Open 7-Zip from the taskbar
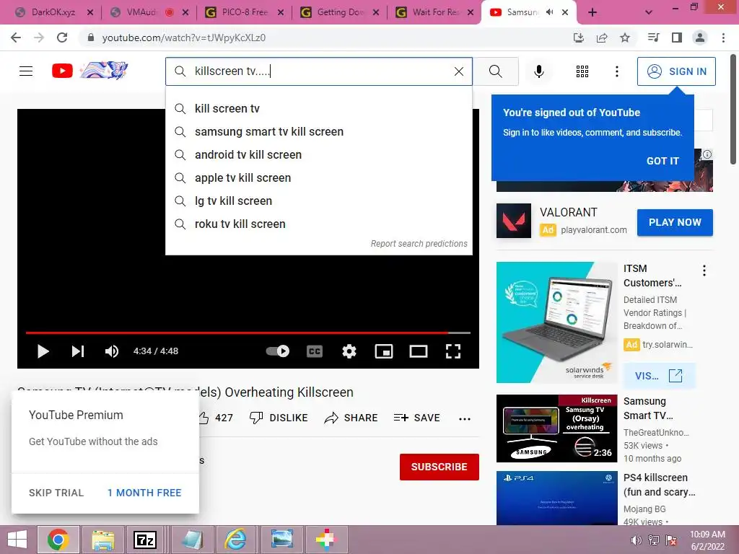Viewport: 739px width, 554px height. coord(144,540)
